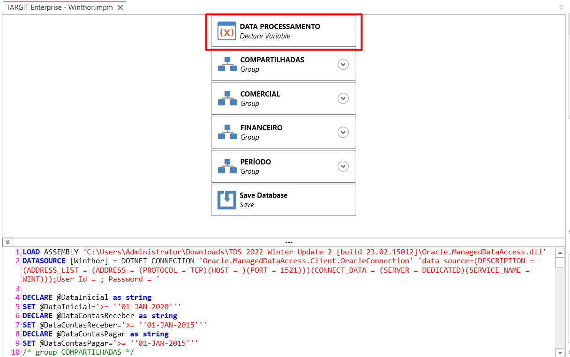Click the SET @DataInicial line
Image resolution: width=570 pixels, height=357 pixels.
click(x=102, y=306)
